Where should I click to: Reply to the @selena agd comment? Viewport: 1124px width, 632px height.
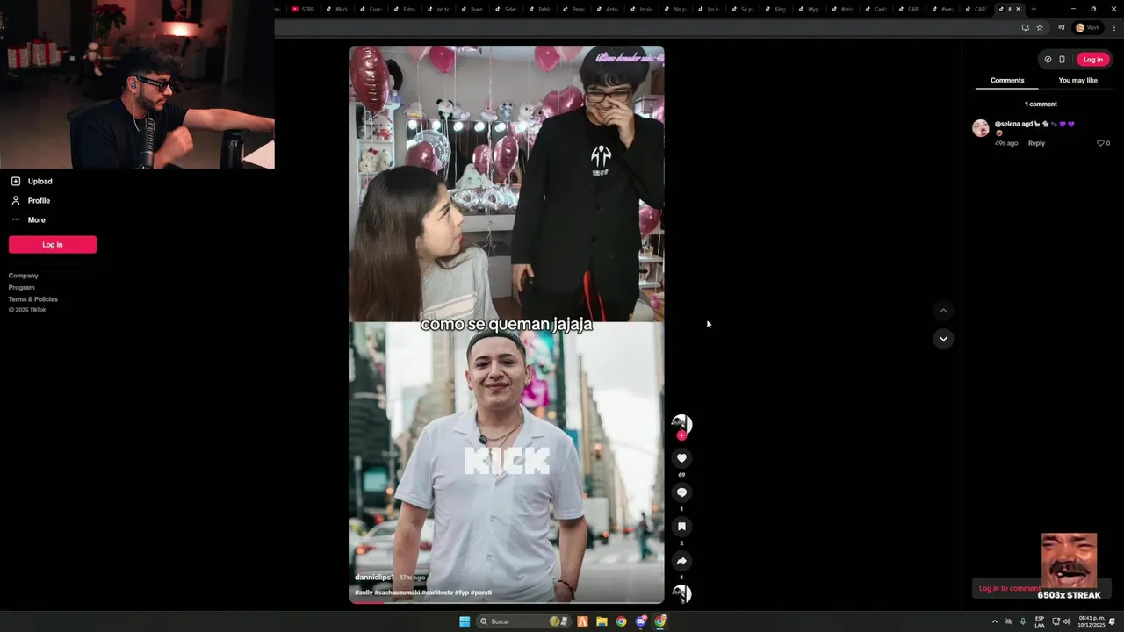click(x=1036, y=143)
